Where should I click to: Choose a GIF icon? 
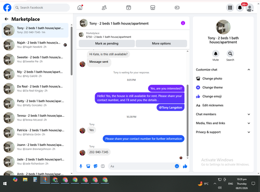[x=103, y=166]
